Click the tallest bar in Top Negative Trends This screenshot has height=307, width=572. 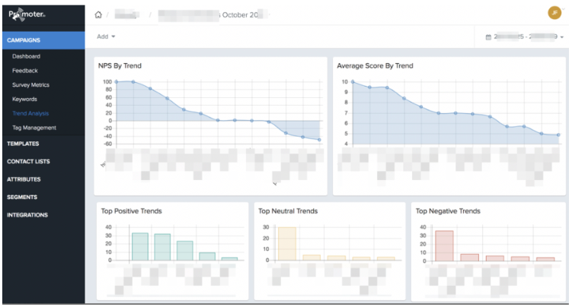[444, 245]
